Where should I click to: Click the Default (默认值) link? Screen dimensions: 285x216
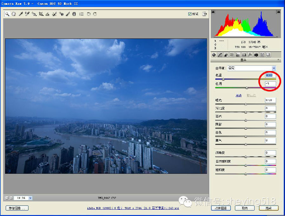click(251, 95)
